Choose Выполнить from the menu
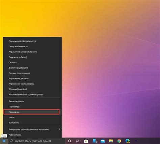Image resolution: width=160 pixels, height=144 pixels. [32, 123]
